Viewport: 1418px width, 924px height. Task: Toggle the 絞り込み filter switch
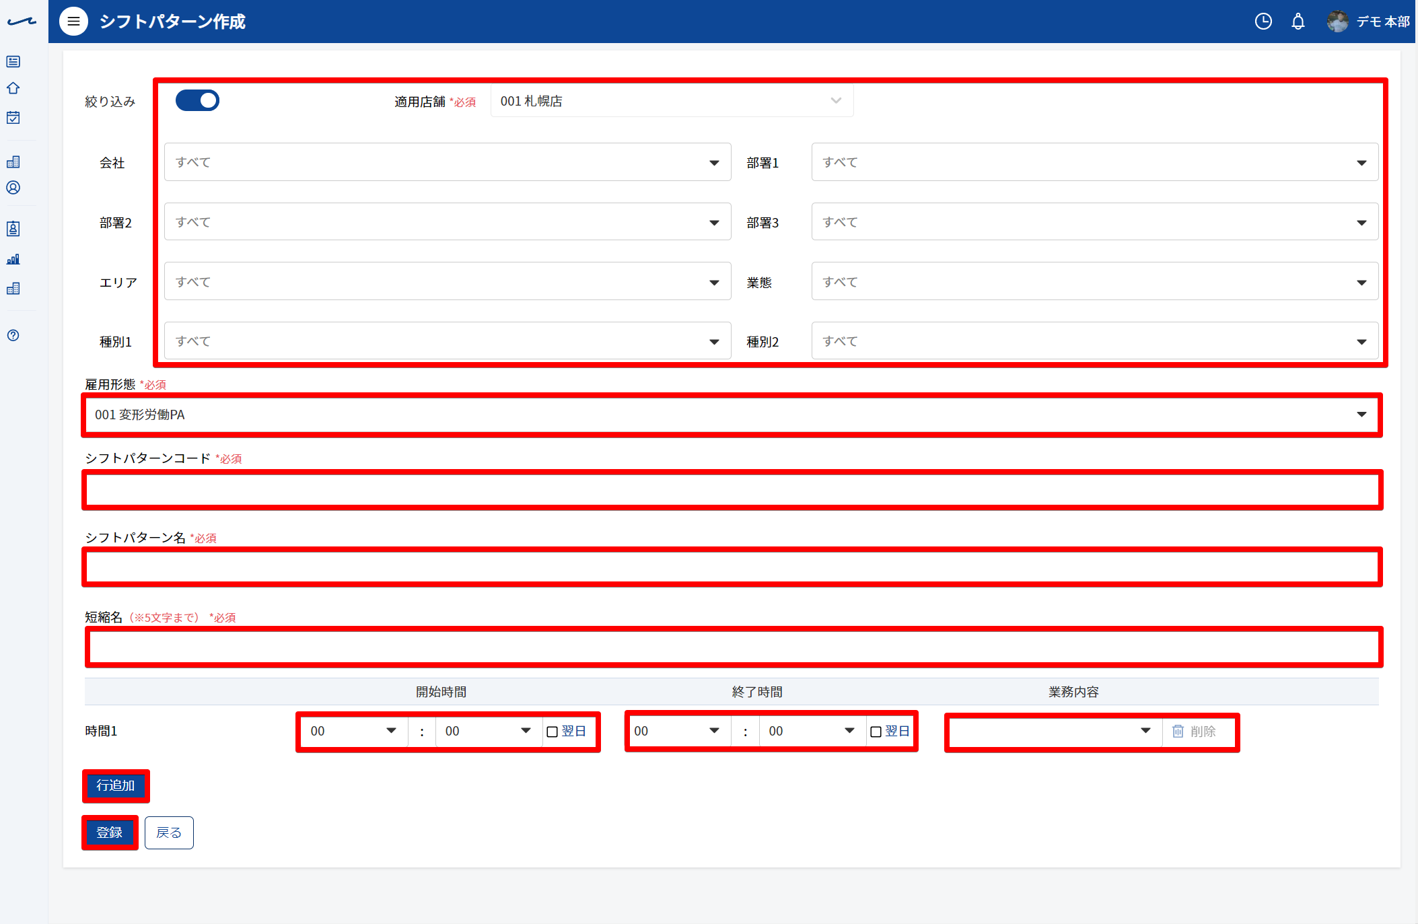[197, 100]
